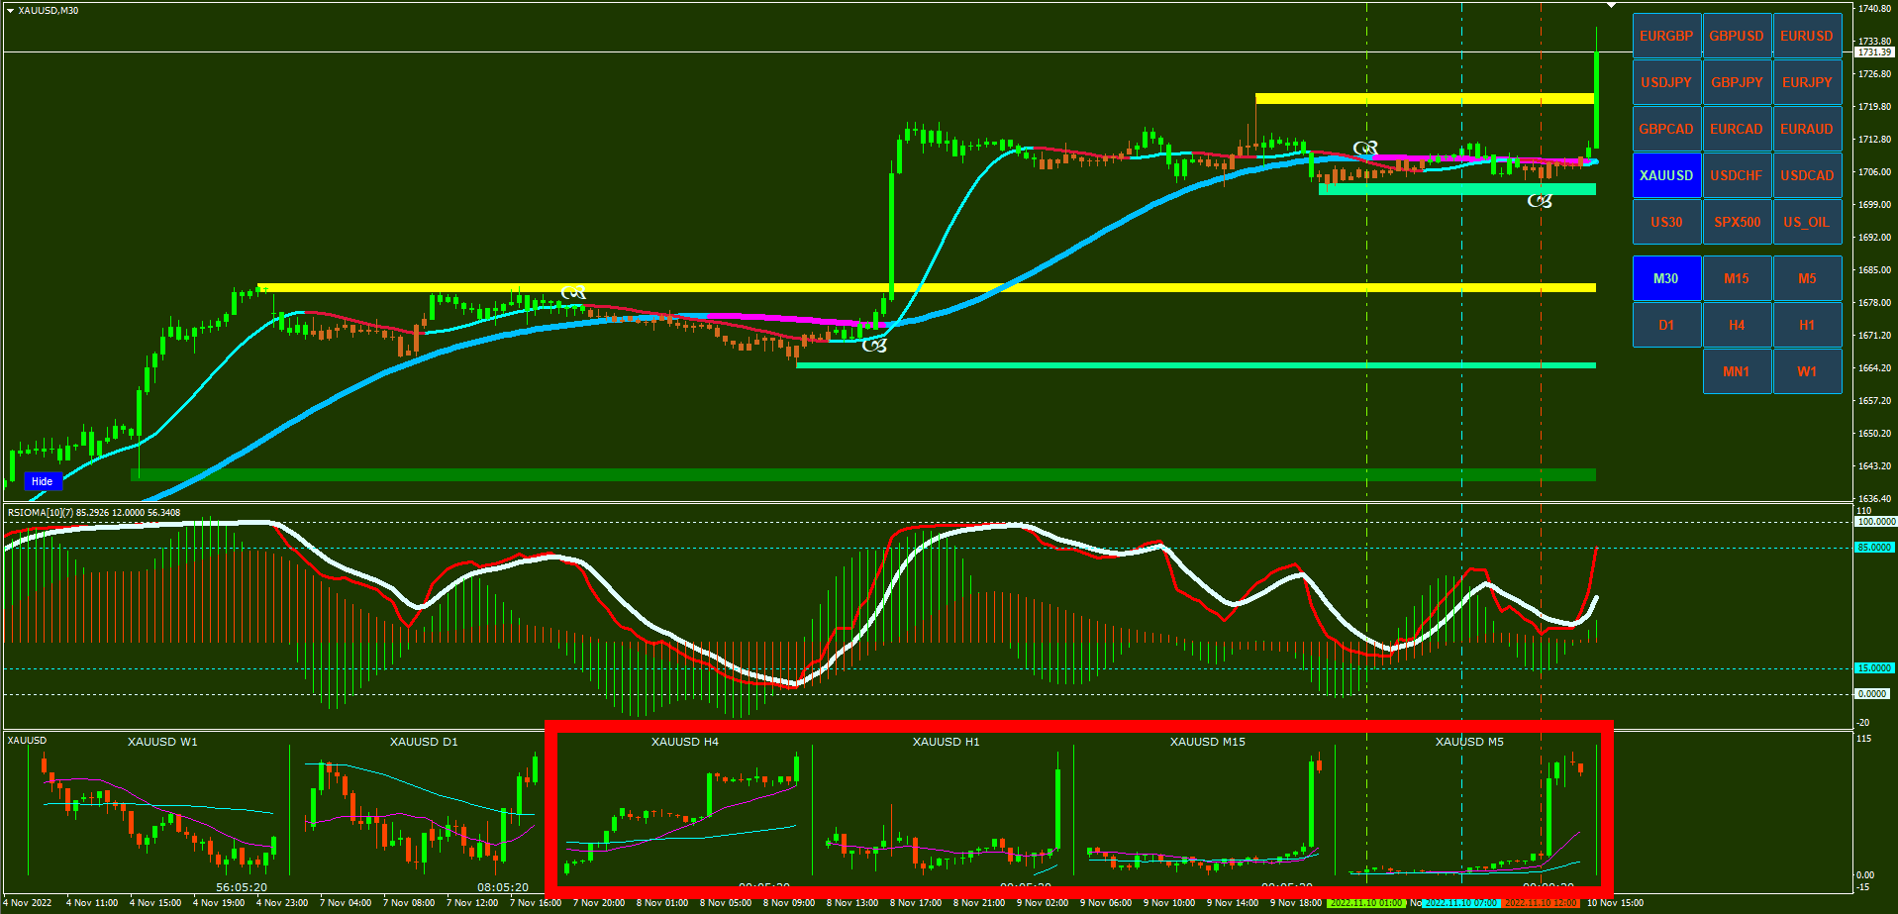Select GBPCAD from the symbol panel
Screen dimensions: 1898x914
point(1666,129)
